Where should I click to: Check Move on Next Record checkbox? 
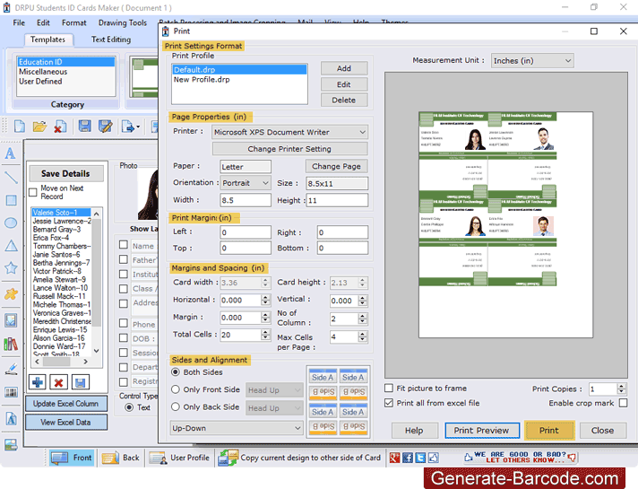33,192
